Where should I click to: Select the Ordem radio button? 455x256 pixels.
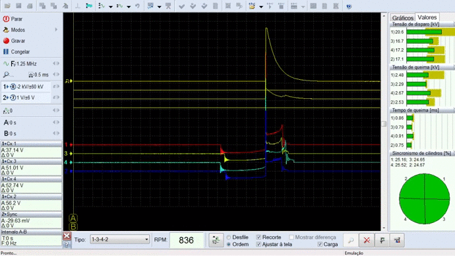tap(229, 244)
